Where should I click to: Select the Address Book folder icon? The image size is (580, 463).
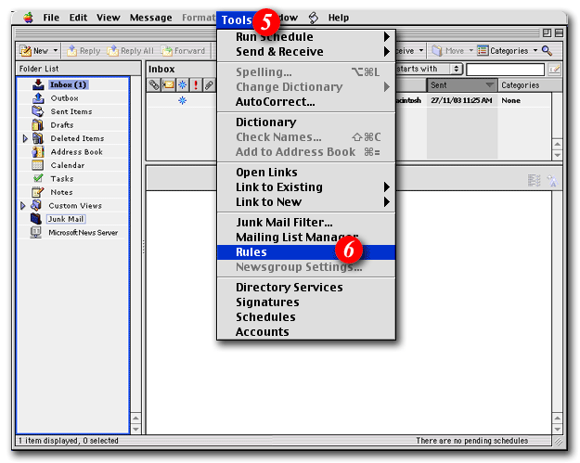click(x=39, y=152)
